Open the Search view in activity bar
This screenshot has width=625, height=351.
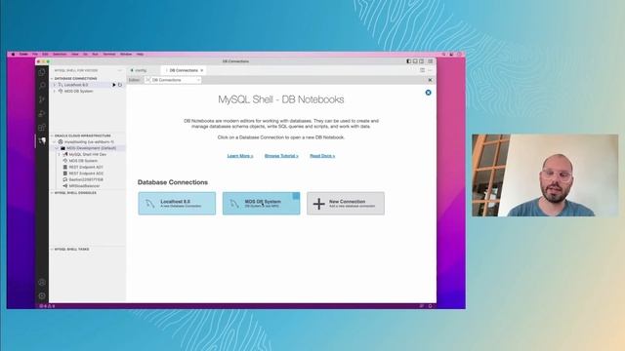[42, 86]
